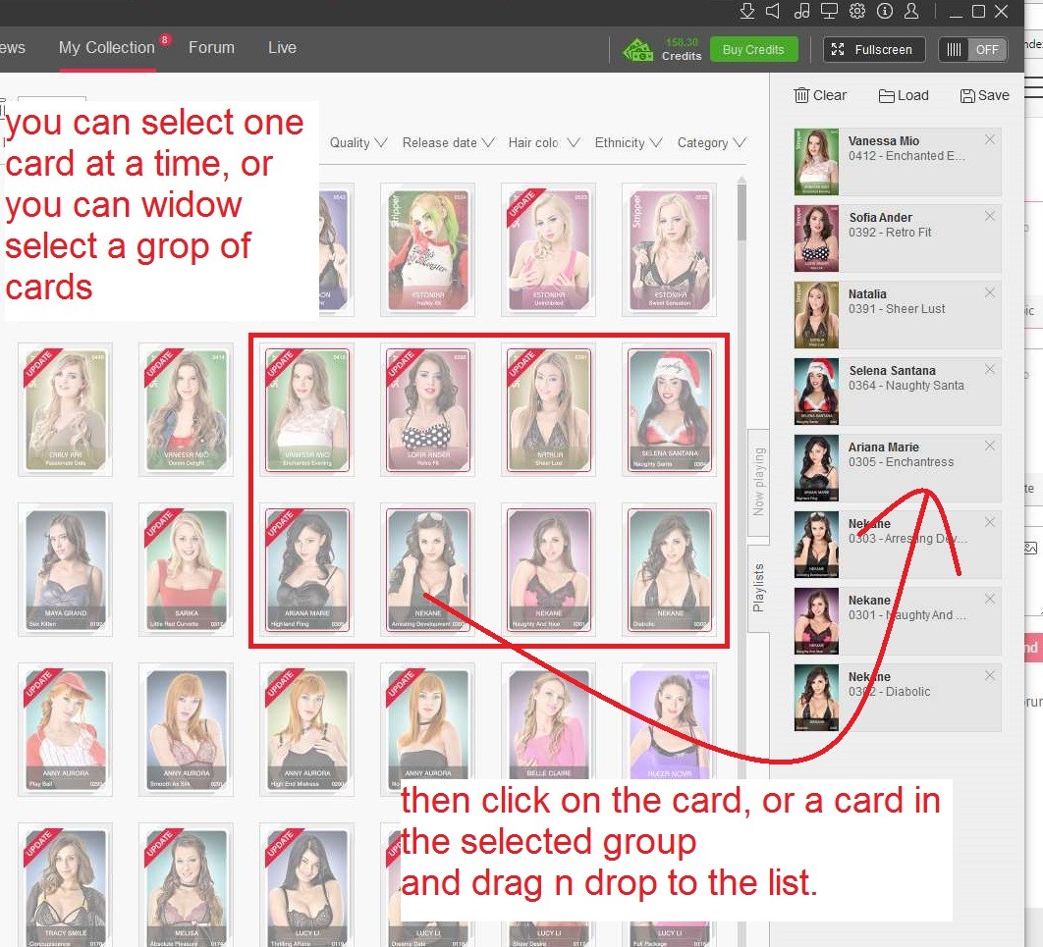The width and height of the screenshot is (1043, 947).
Task: Open the Category filter dropdown
Action: coord(711,143)
